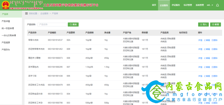Open the notification bell in header

pyautogui.click(x=217, y=5)
